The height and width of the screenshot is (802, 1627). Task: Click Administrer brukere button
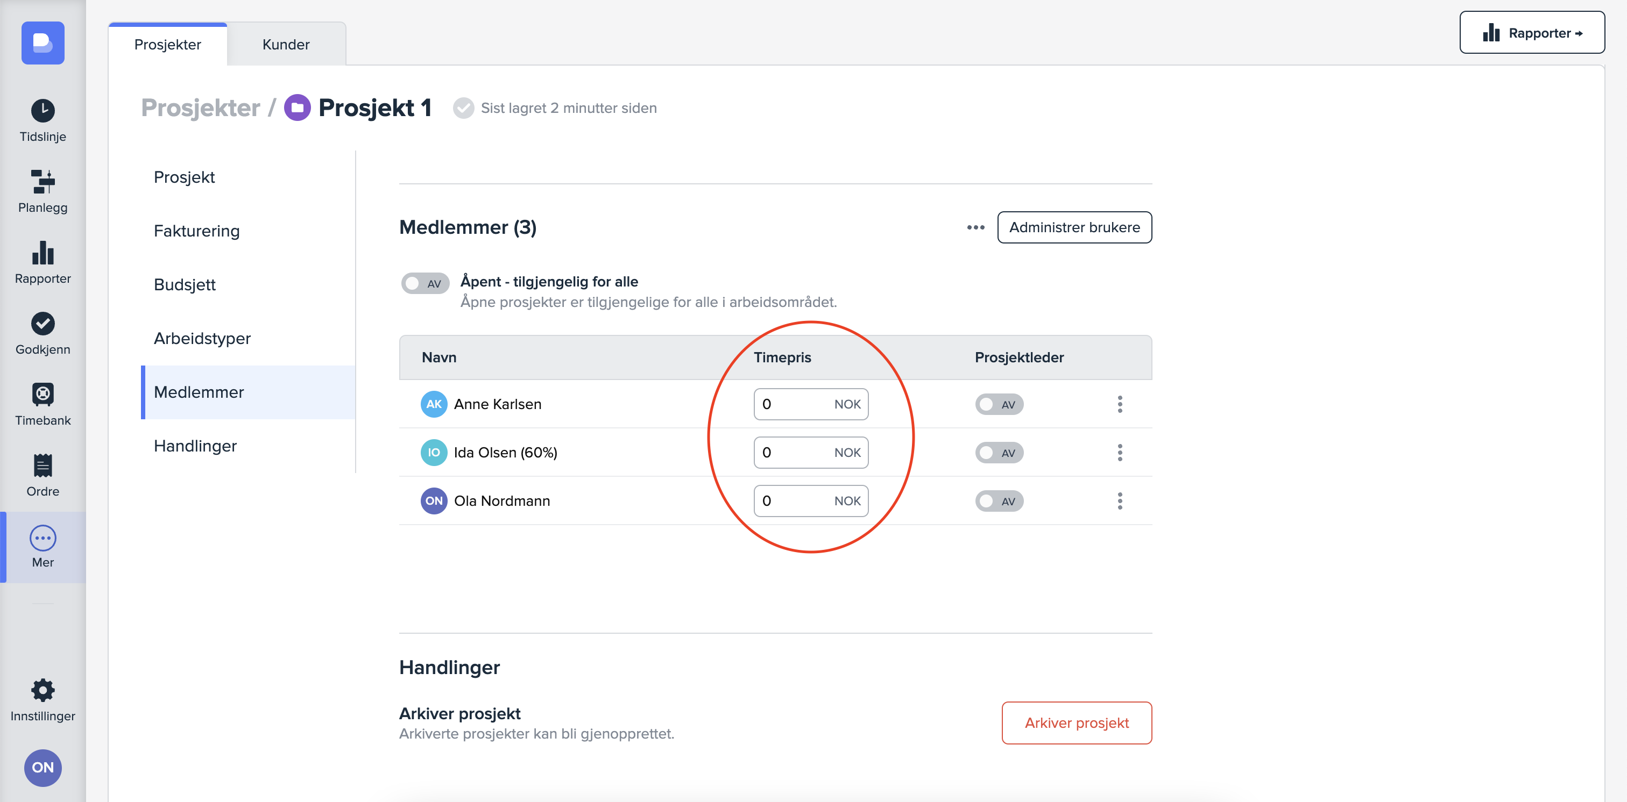click(x=1074, y=227)
